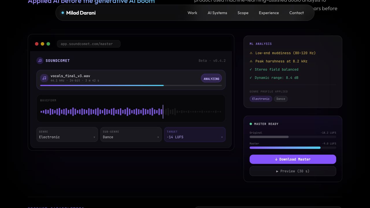This screenshot has width=370, height=208.
Task: Click the Original loudness bar
Action: click(x=293, y=137)
